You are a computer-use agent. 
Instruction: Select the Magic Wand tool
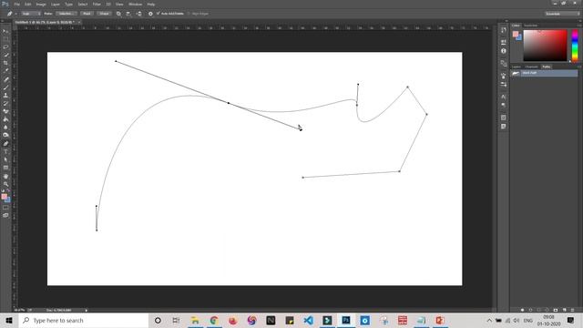click(x=5, y=55)
